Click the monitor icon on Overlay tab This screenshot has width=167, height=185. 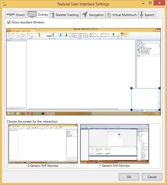[32, 14]
